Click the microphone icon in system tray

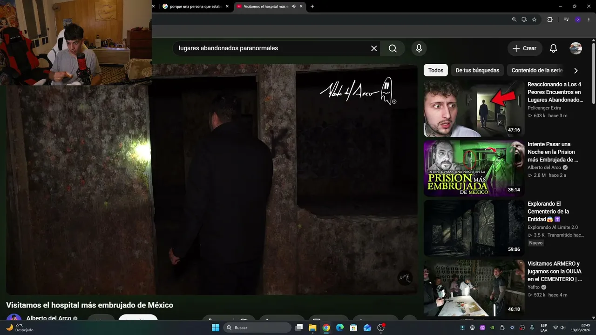click(532, 328)
